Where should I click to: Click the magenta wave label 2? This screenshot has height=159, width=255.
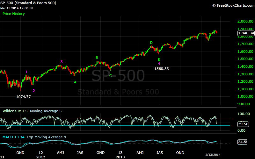point(34,91)
